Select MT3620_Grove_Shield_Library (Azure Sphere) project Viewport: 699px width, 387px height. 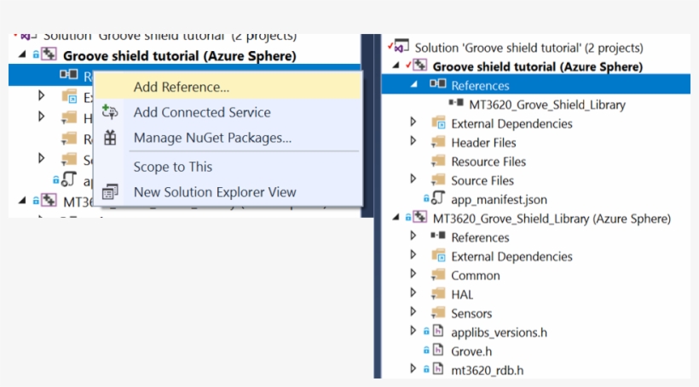pos(552,219)
